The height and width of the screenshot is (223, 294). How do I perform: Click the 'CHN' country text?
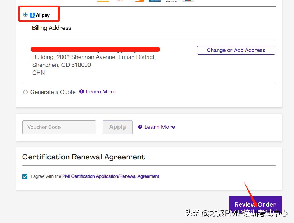pyautogui.click(x=39, y=73)
